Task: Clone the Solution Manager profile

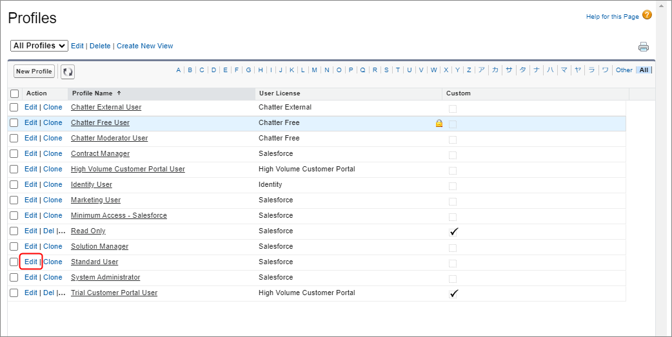Action: tap(53, 246)
